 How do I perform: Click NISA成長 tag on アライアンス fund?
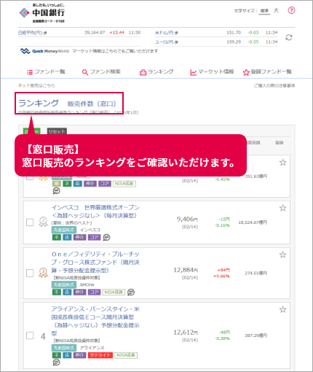pos(126,355)
